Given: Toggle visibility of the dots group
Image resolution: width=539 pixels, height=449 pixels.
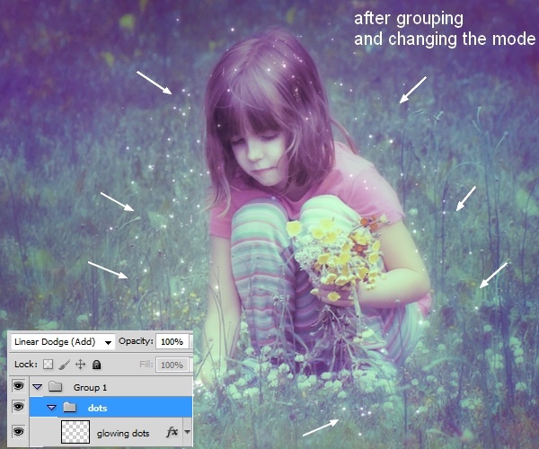Looking at the screenshot, I should tap(18, 408).
